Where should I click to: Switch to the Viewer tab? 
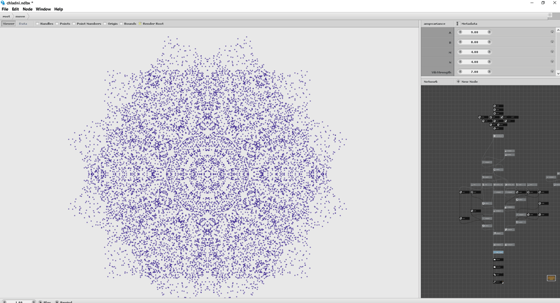(x=8, y=23)
